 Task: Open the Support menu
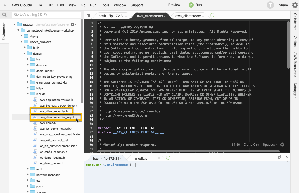(x=137, y=5)
